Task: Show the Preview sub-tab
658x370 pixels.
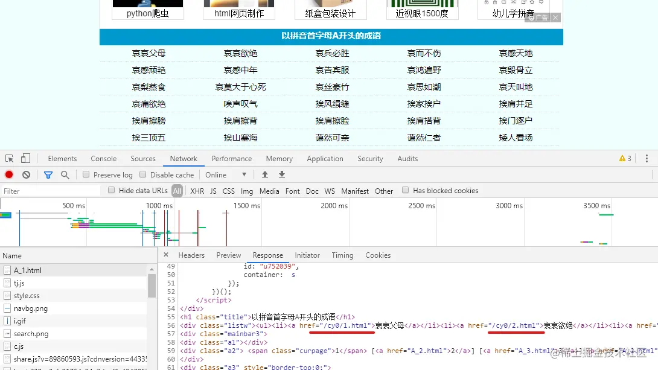Action: 229,255
